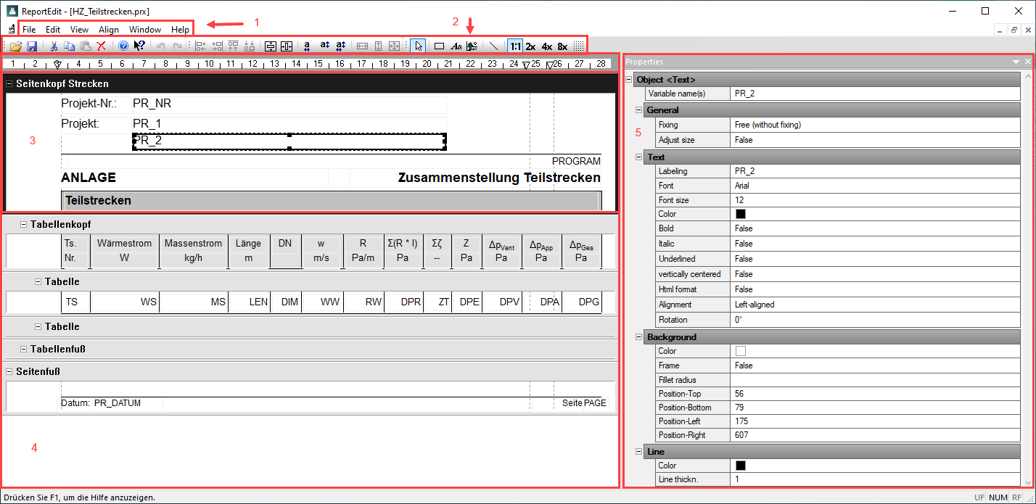
Task: Collapse the Object <Text> properties group
Action: coord(629,79)
